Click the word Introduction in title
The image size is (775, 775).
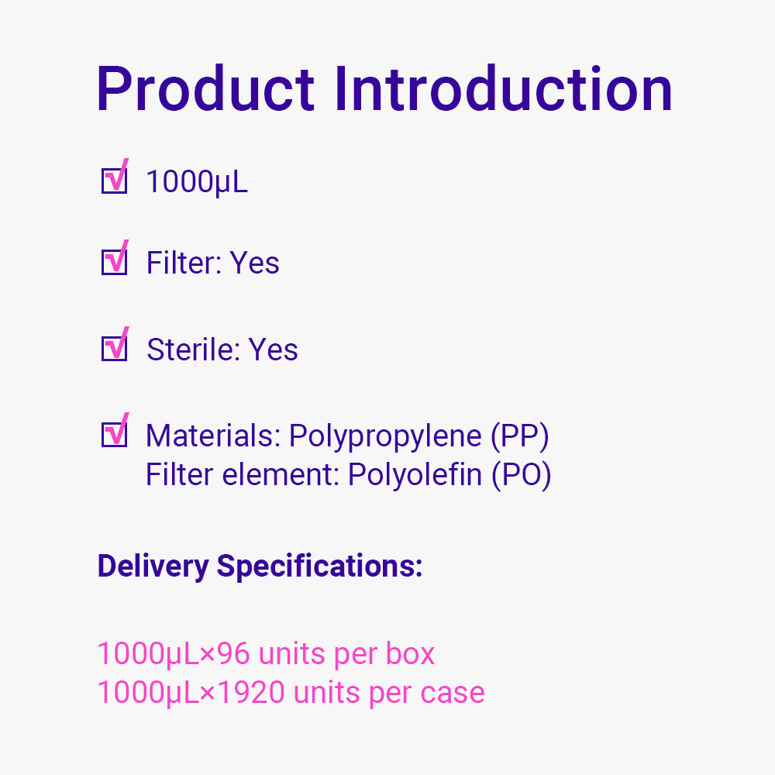click(503, 89)
